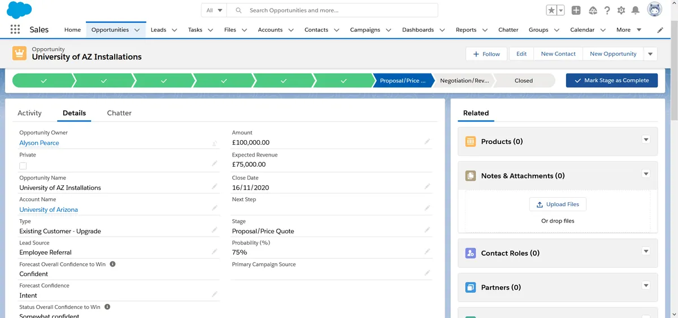Edit the Lead Source pencil icon
This screenshot has width=678, height=318.
point(215,251)
